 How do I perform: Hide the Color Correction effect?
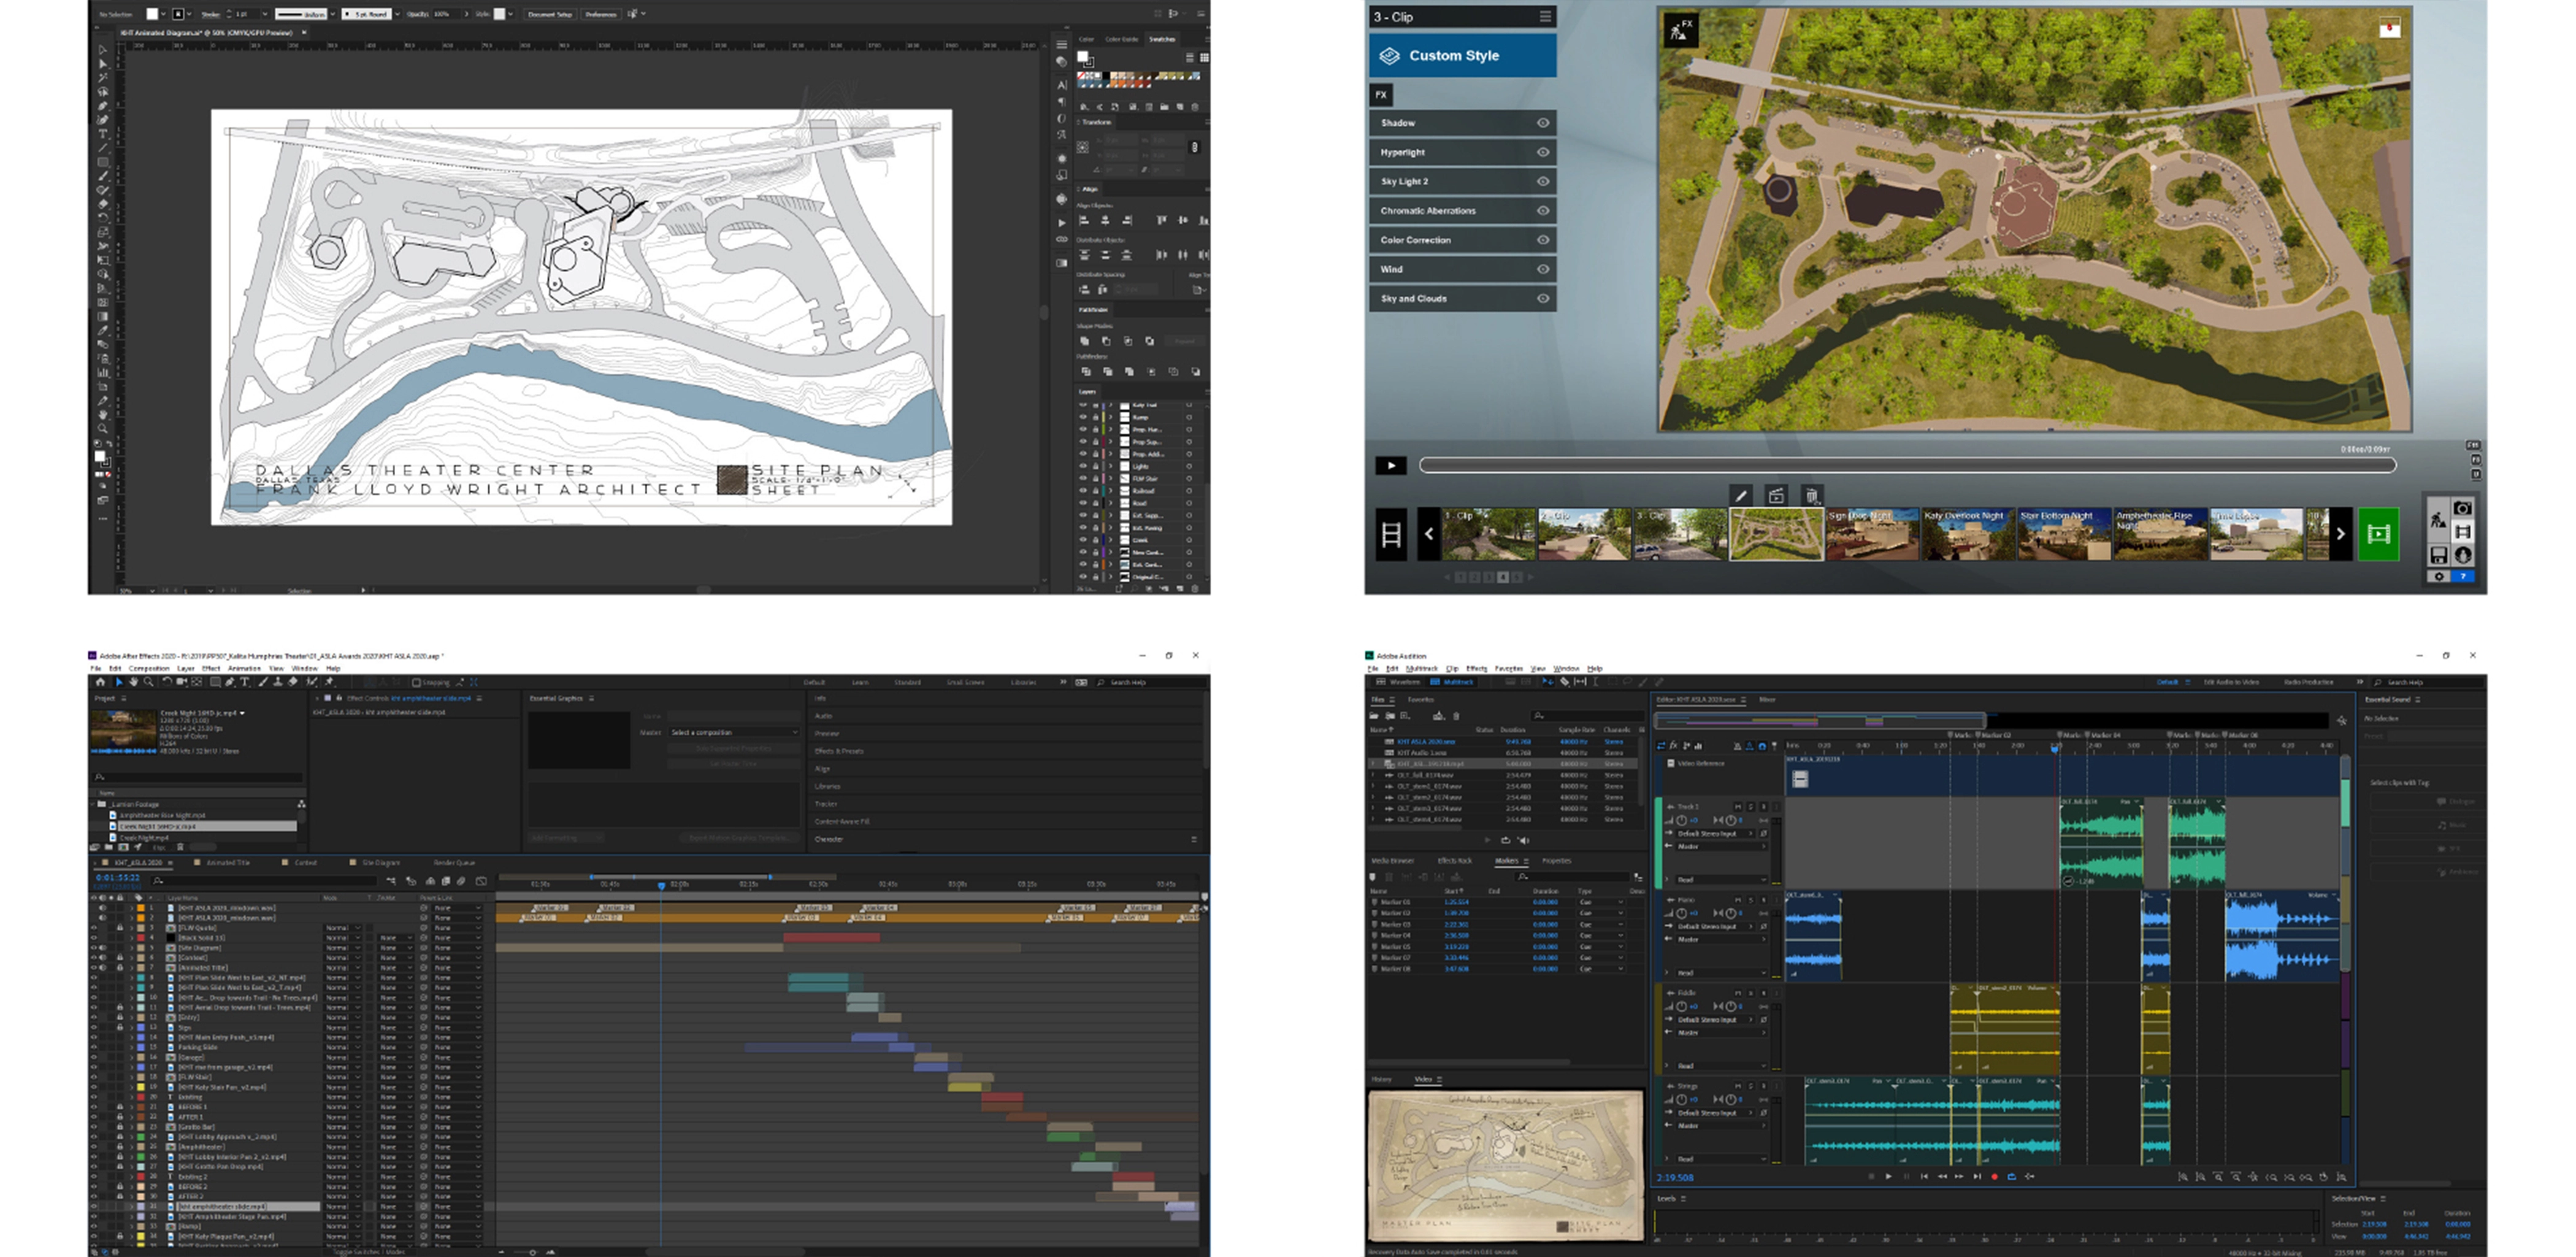(1543, 240)
